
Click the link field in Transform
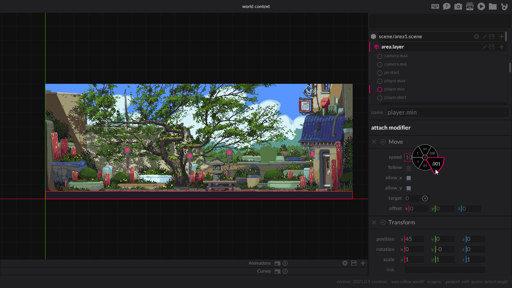click(445, 270)
